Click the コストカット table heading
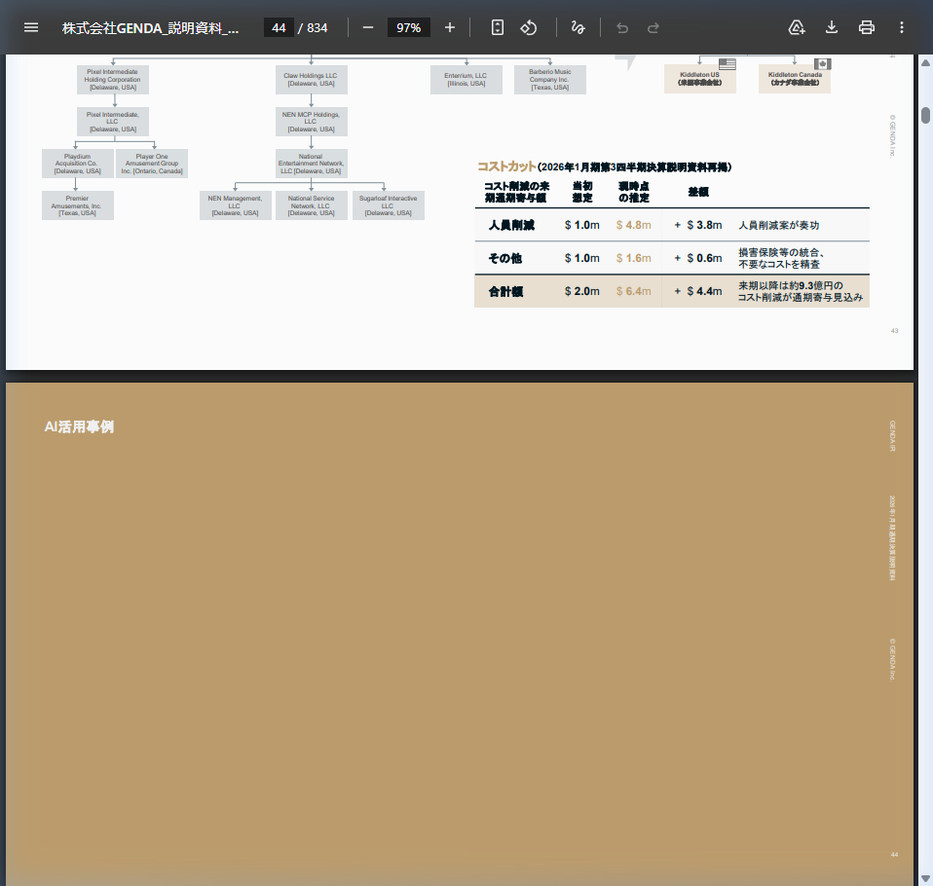This screenshot has height=886, width=933. 505,166
